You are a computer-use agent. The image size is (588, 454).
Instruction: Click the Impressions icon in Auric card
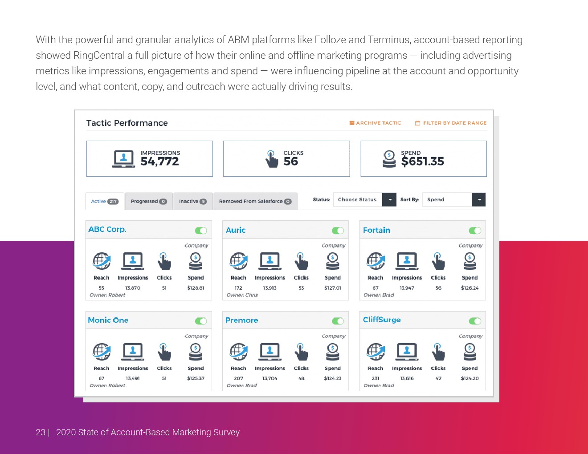point(270,261)
